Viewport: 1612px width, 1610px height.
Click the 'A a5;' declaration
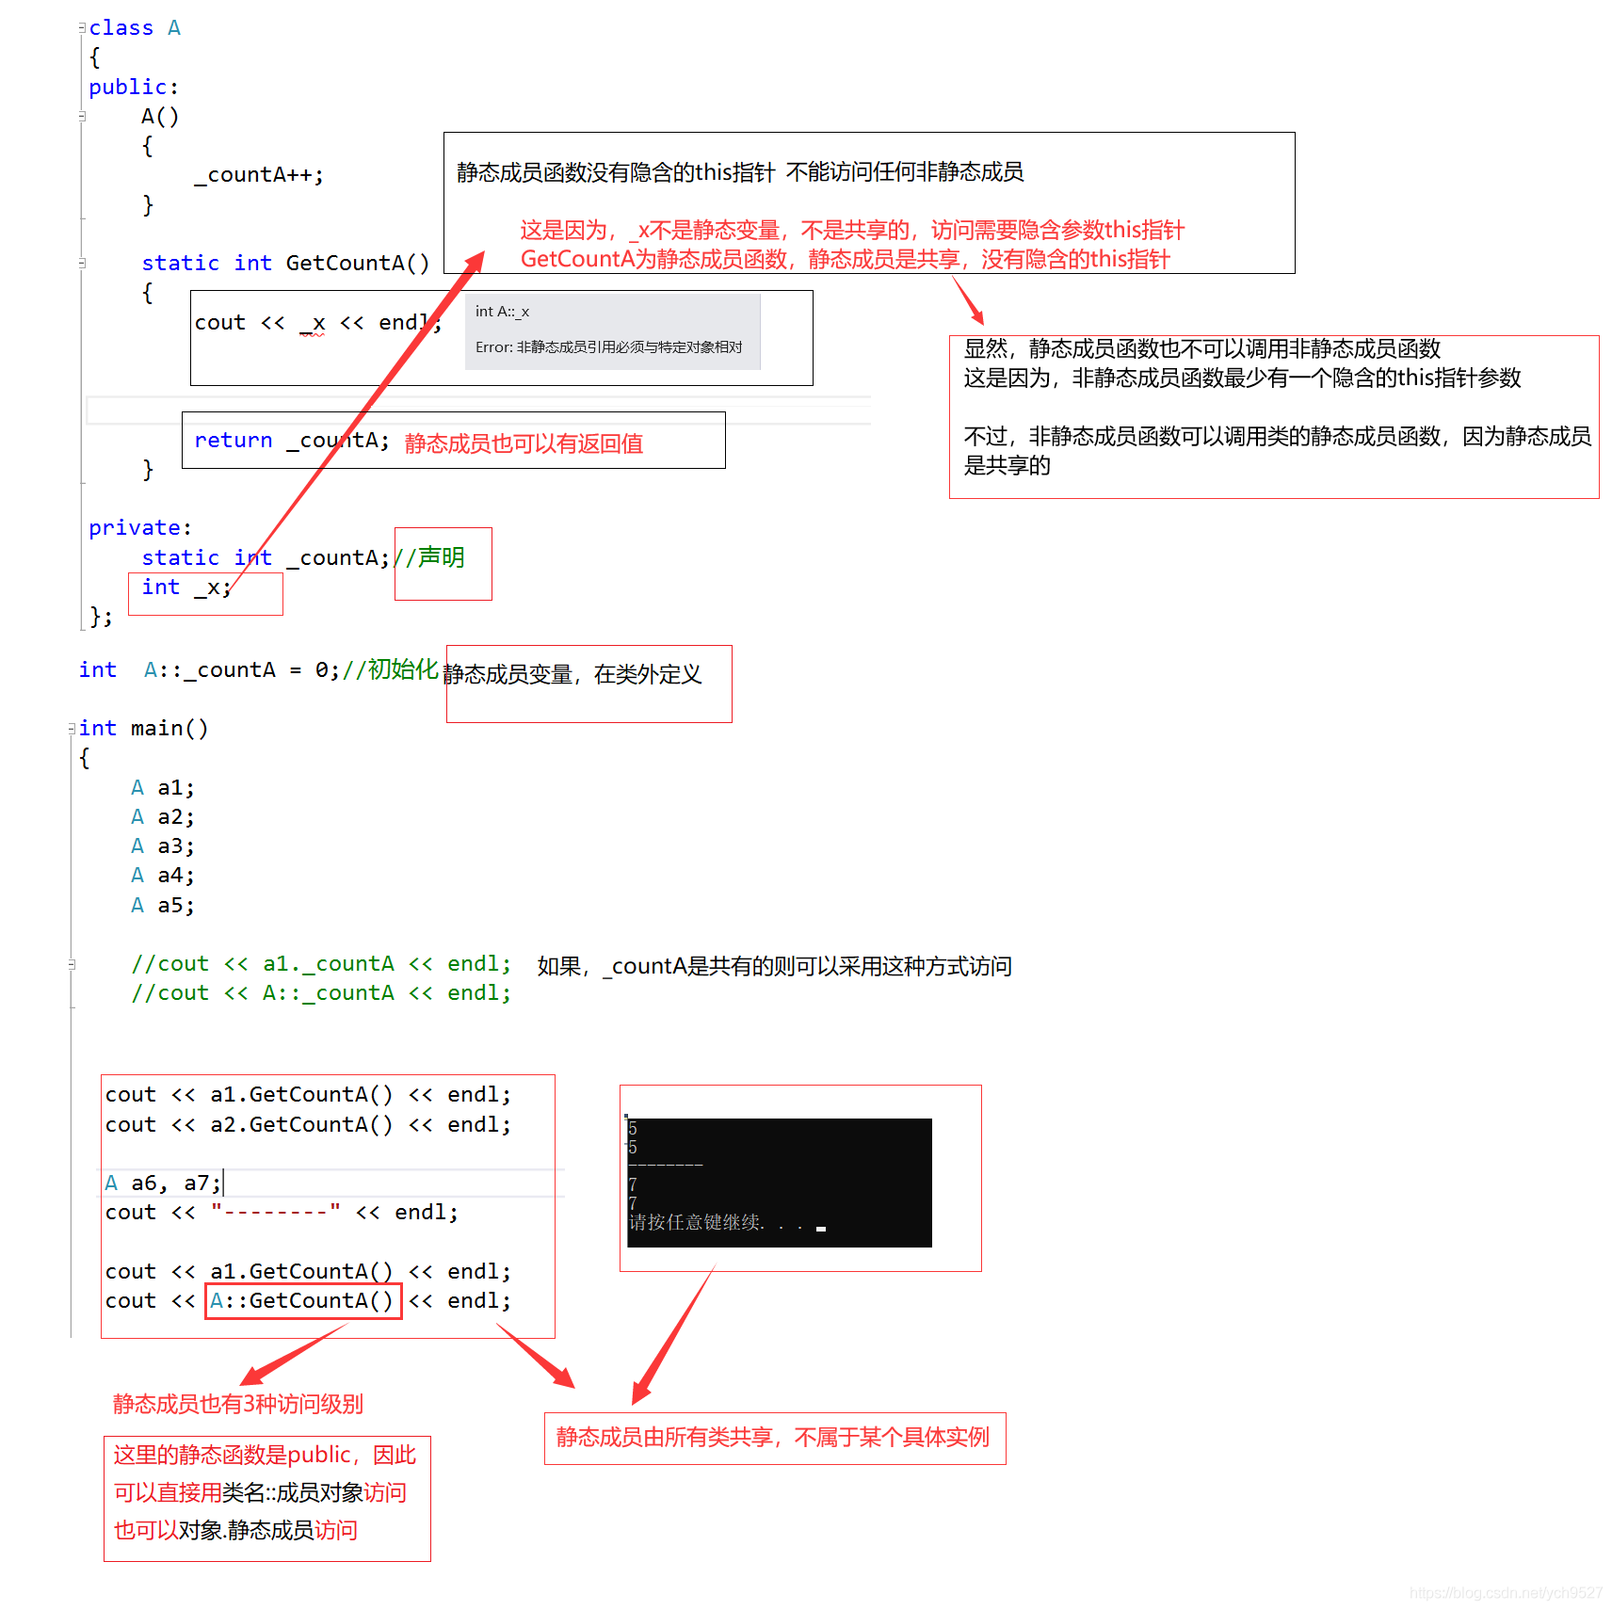point(163,905)
